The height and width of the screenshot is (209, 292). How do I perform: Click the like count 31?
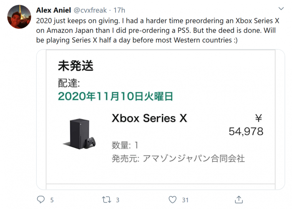186,200
